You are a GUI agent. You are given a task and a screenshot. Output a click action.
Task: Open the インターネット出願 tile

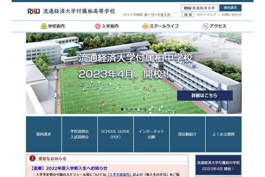[152, 134]
